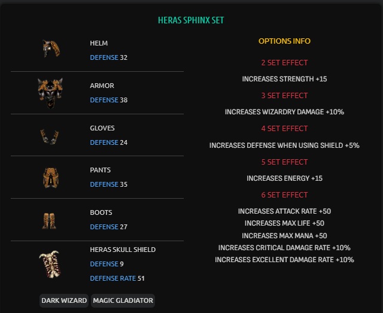Image resolution: width=383 pixels, height=313 pixels.
Task: Select Increases Wizardry Damage +10% text
Action: pyautogui.click(x=284, y=112)
